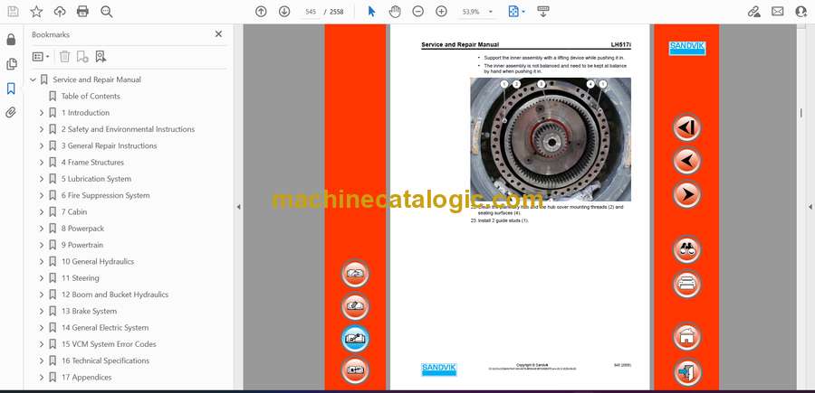Click the Save file icon
Image resolution: width=815 pixels, height=393 pixels.
13,12
